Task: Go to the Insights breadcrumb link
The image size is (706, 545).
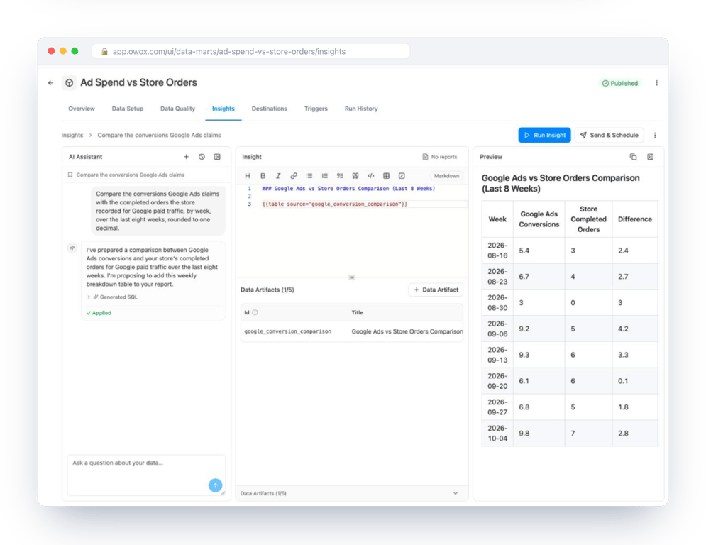Action: coord(72,135)
